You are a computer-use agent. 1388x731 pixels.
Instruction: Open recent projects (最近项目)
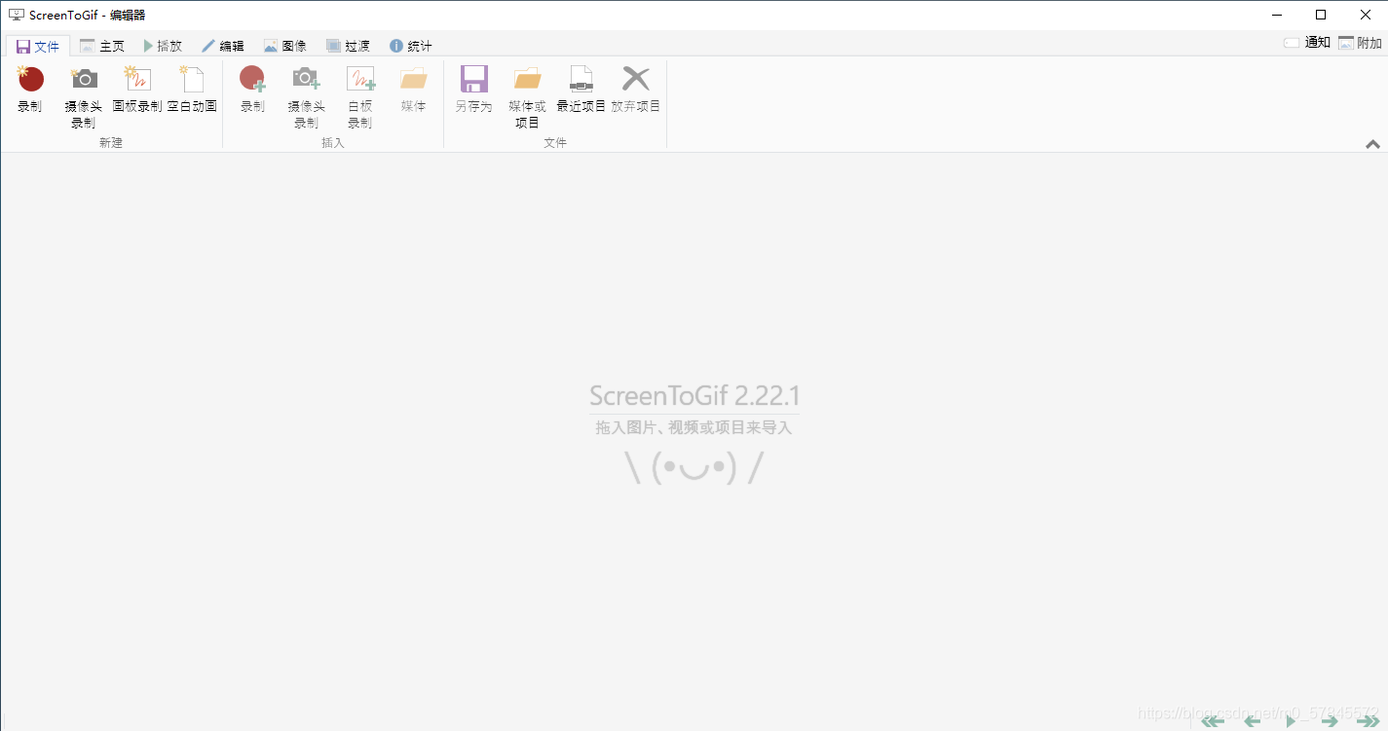(x=581, y=90)
